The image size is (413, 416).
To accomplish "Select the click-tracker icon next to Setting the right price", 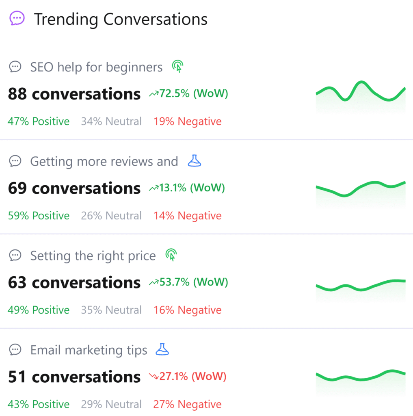I will point(171,255).
